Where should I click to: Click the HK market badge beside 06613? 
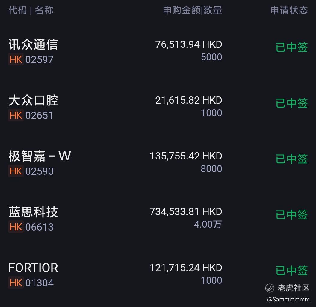[x=16, y=227]
